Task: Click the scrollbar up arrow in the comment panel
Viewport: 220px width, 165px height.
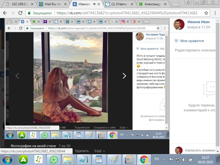Action: 218,21
